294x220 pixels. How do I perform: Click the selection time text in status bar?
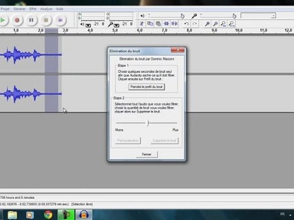pos(35,204)
